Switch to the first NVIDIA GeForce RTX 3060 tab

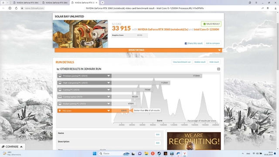point(26,3)
